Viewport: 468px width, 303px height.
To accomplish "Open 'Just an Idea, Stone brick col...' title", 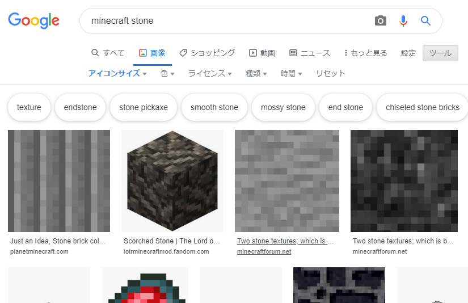I will coord(58,241).
